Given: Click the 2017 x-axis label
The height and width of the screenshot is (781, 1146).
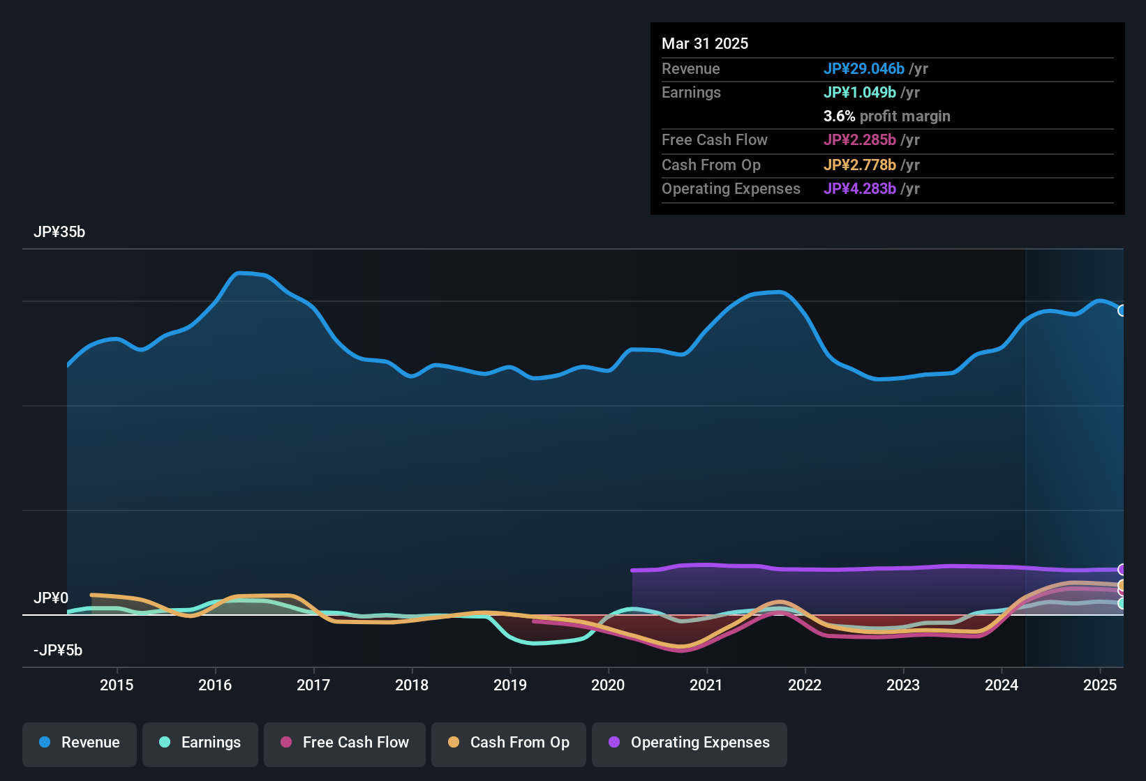Looking at the screenshot, I should point(313,685).
